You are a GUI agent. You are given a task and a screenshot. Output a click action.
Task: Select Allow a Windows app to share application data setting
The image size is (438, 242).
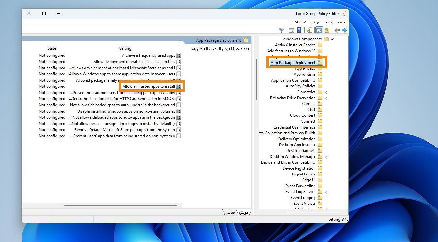click(122, 74)
